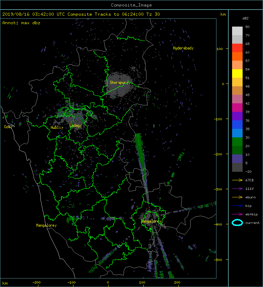263x287 pixels.
Task: Click the yellow eburn arrow legend icon
Action: (237, 197)
